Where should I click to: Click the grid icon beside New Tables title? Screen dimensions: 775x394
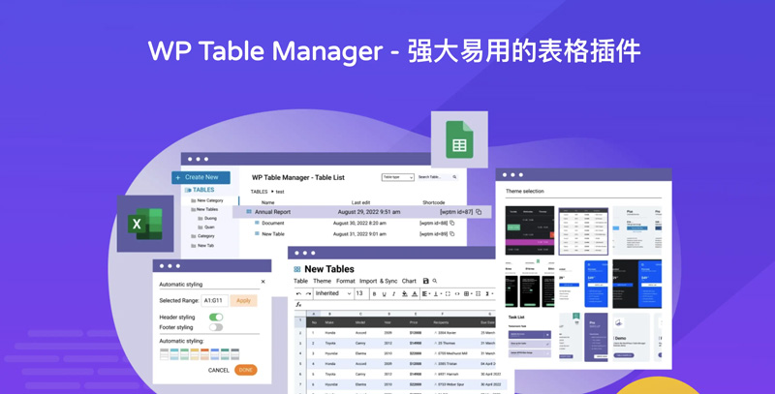coord(297,269)
